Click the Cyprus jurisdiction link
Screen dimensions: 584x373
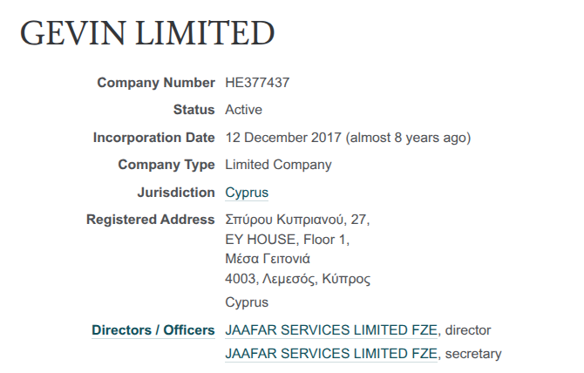[247, 193]
